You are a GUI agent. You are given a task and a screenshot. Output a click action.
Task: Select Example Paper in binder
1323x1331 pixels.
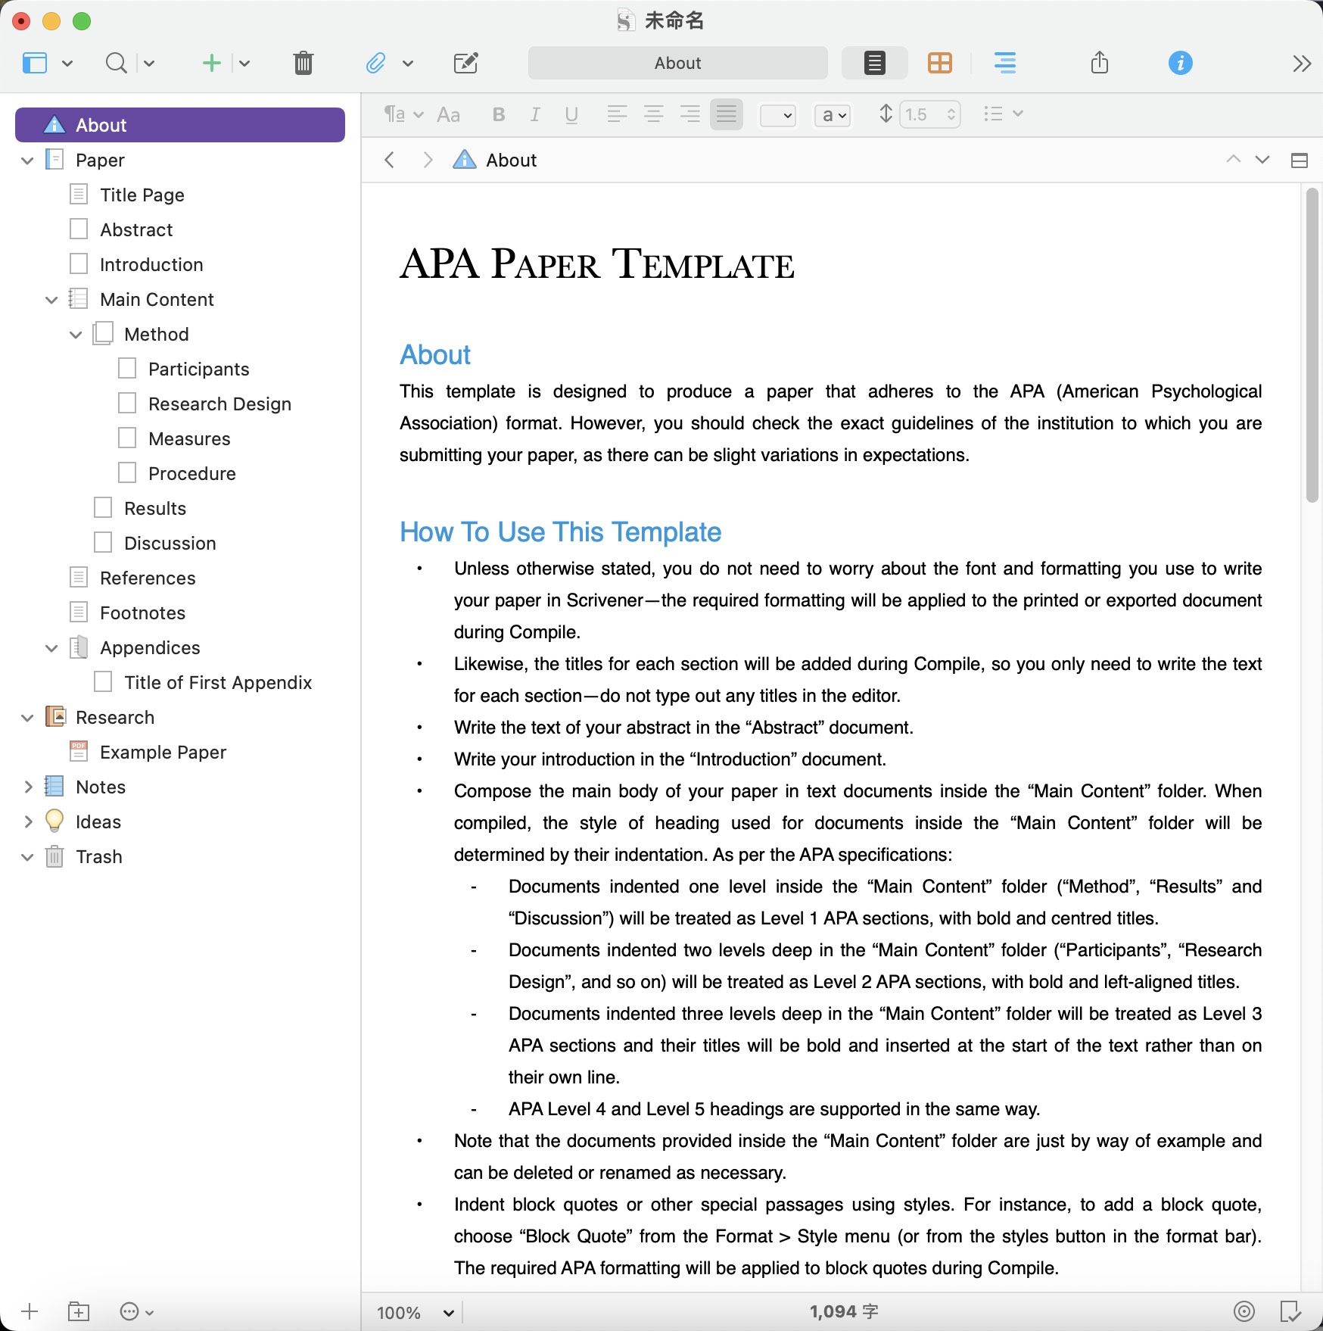pyautogui.click(x=163, y=753)
